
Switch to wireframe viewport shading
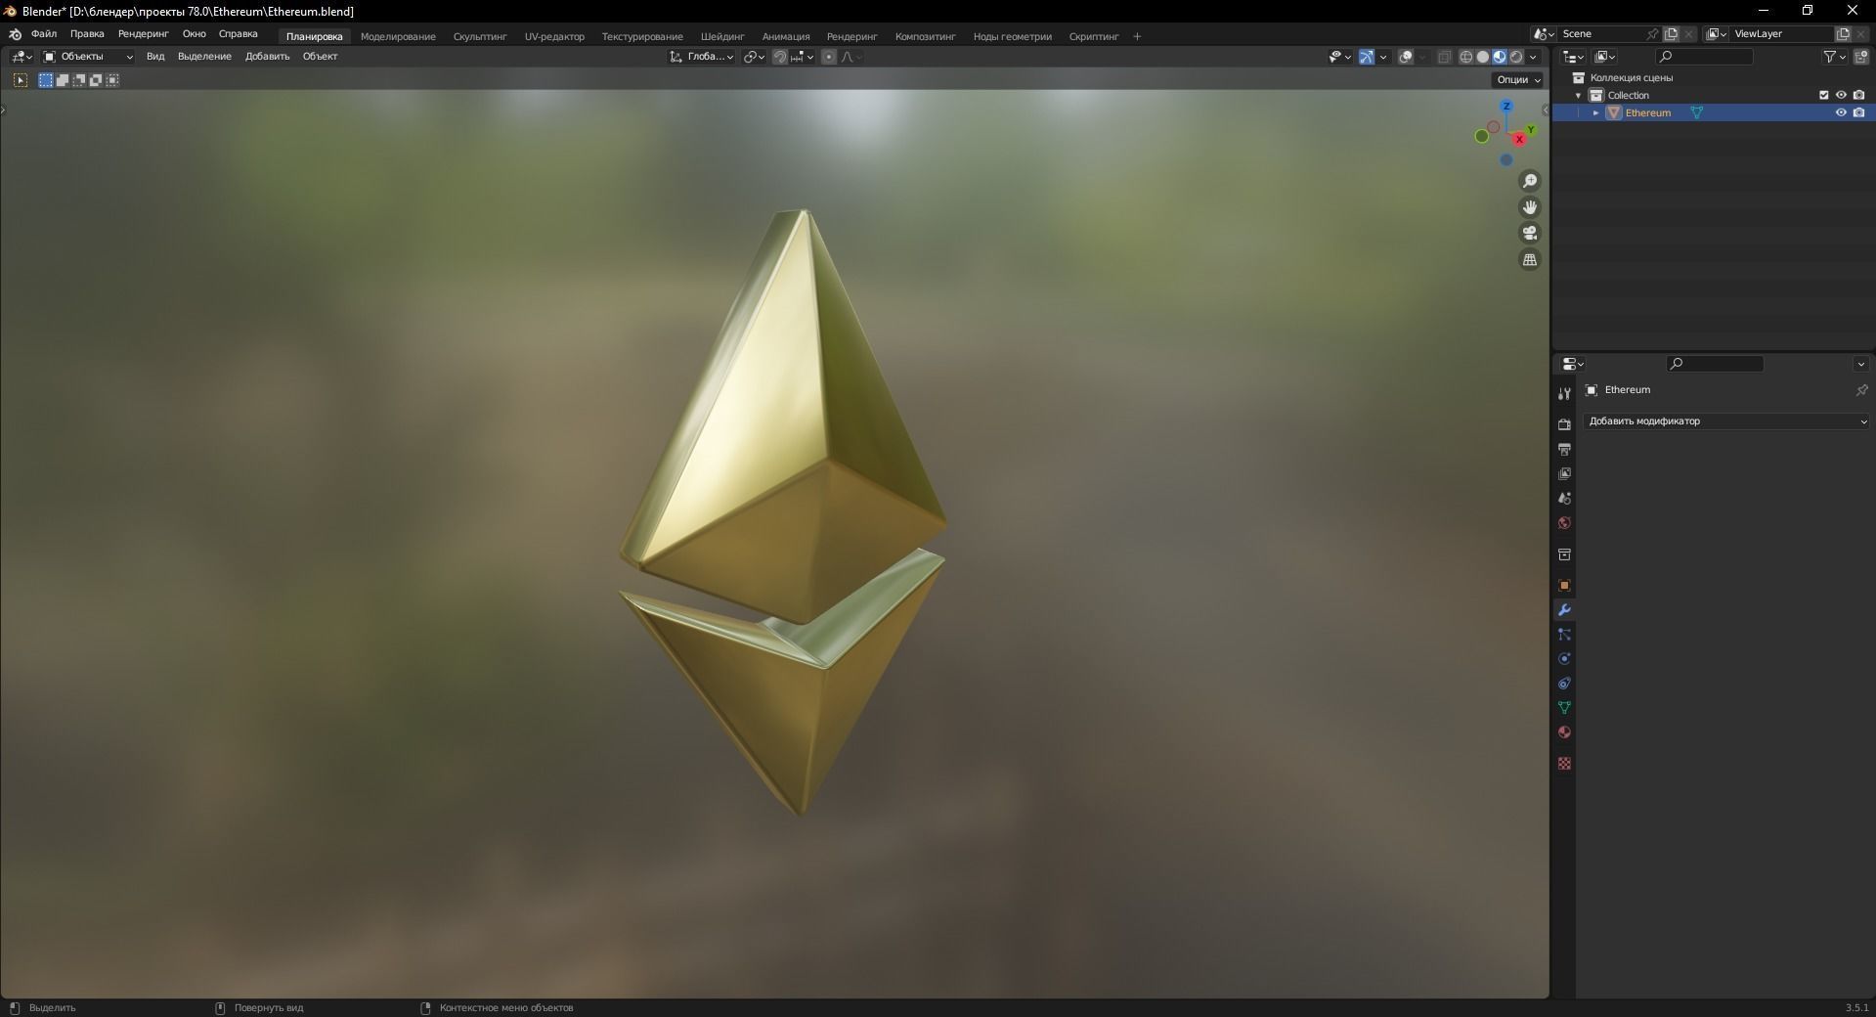tap(1466, 57)
